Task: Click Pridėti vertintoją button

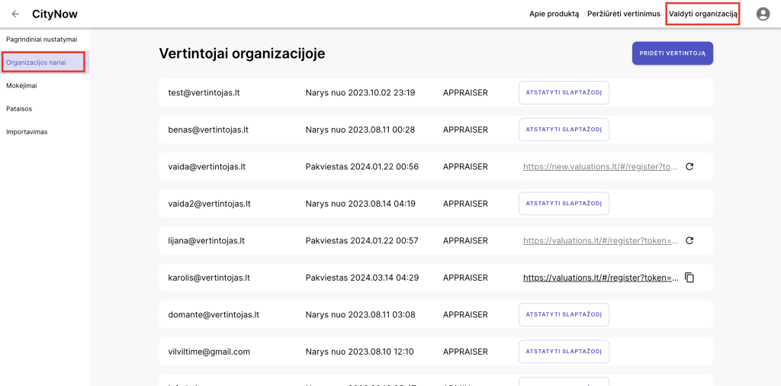Action: pyautogui.click(x=672, y=53)
